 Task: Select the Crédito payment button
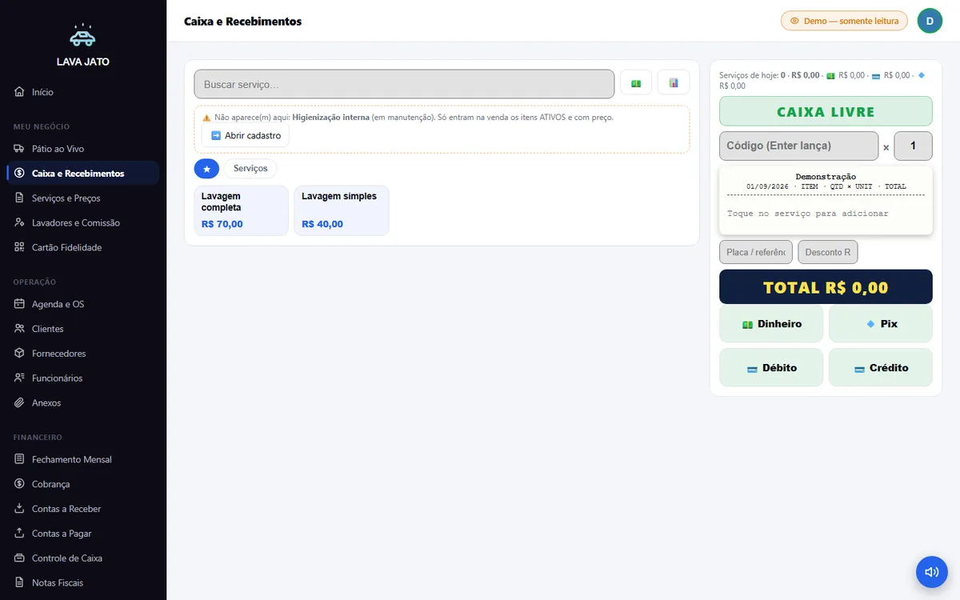click(x=881, y=368)
